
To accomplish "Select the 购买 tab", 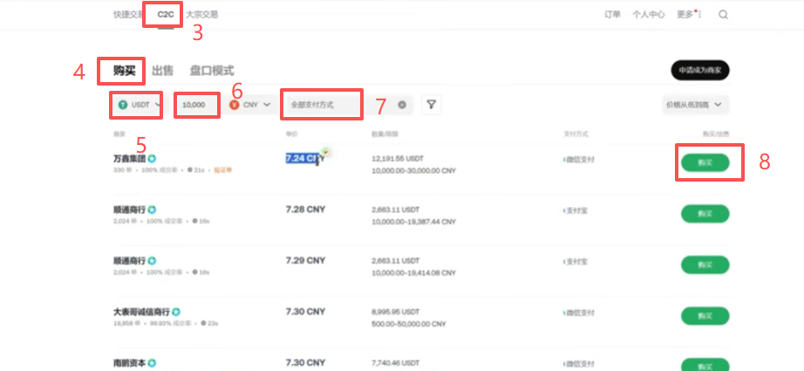I will [125, 71].
